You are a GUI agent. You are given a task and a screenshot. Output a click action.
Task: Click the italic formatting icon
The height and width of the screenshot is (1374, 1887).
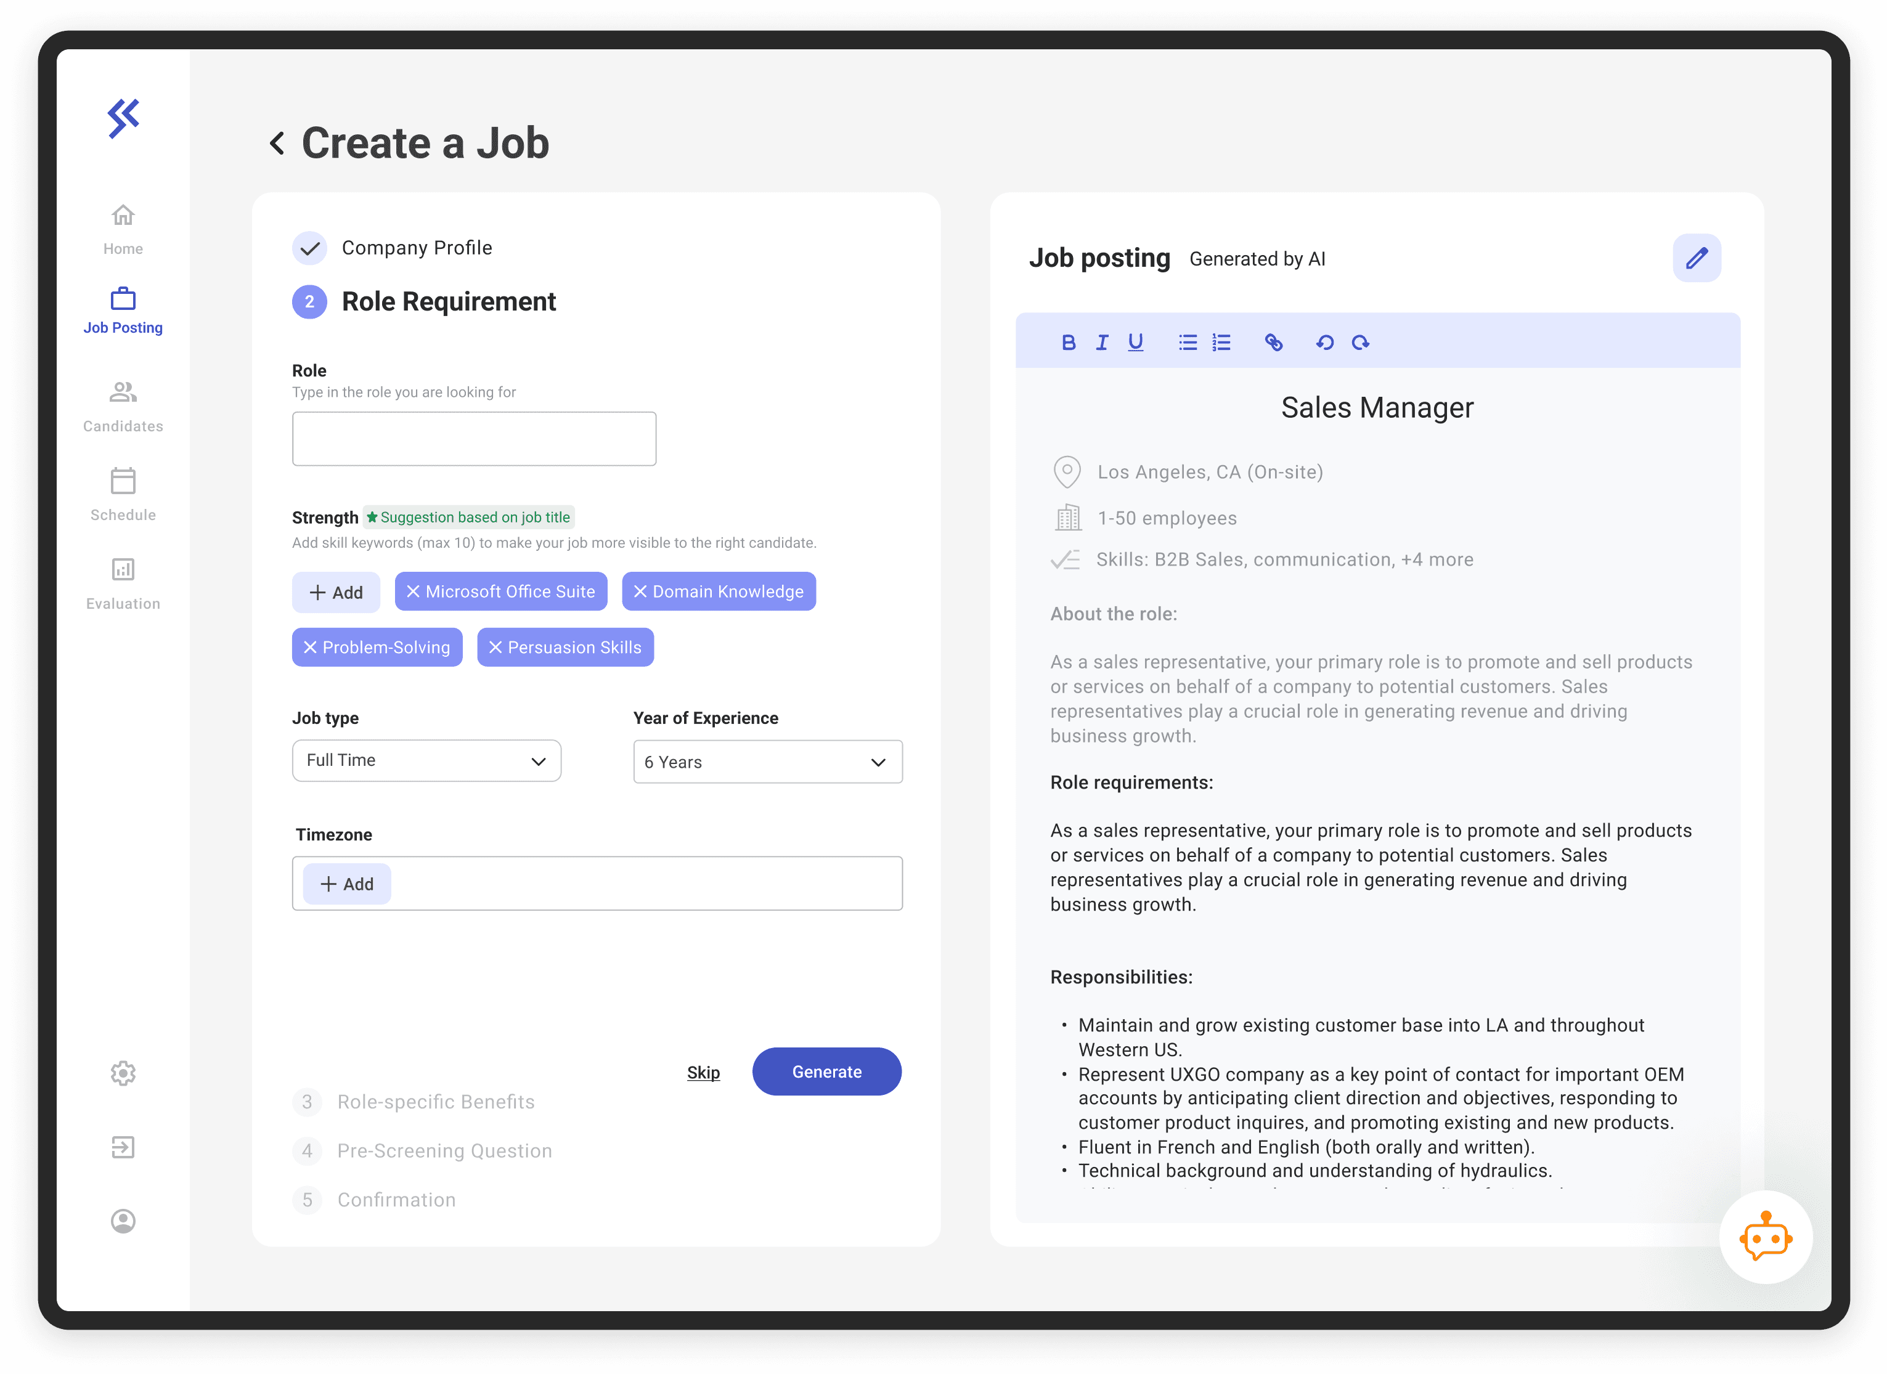point(1102,343)
